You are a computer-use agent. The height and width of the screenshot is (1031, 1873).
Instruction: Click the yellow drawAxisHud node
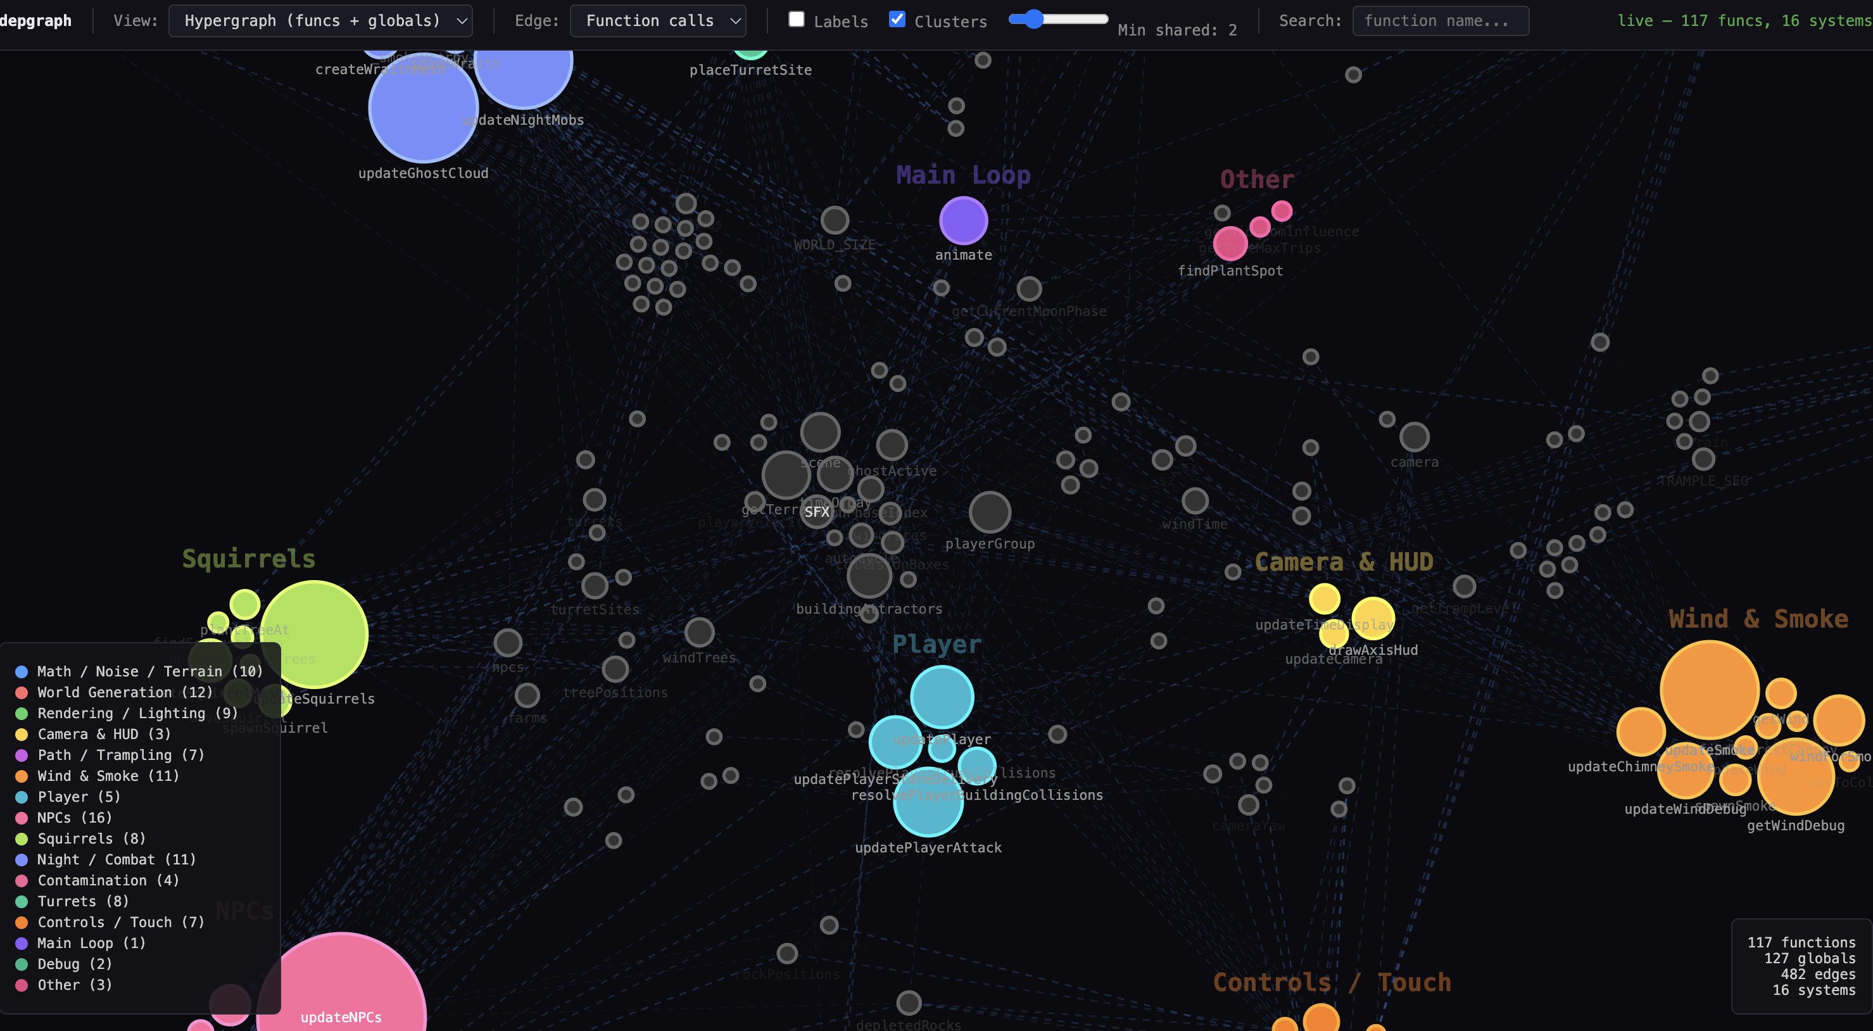tap(1373, 619)
